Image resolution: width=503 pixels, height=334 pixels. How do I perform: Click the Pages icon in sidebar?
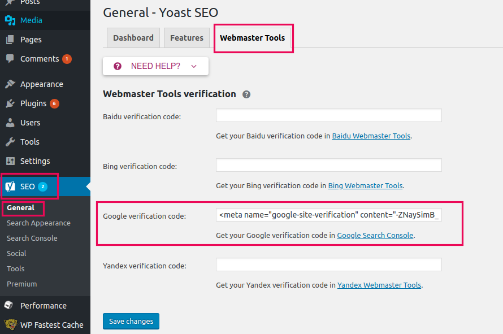(10, 40)
